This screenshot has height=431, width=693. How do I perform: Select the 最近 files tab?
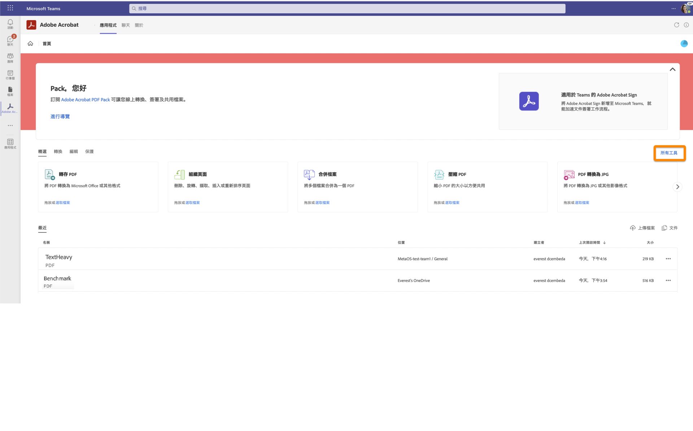click(x=42, y=228)
